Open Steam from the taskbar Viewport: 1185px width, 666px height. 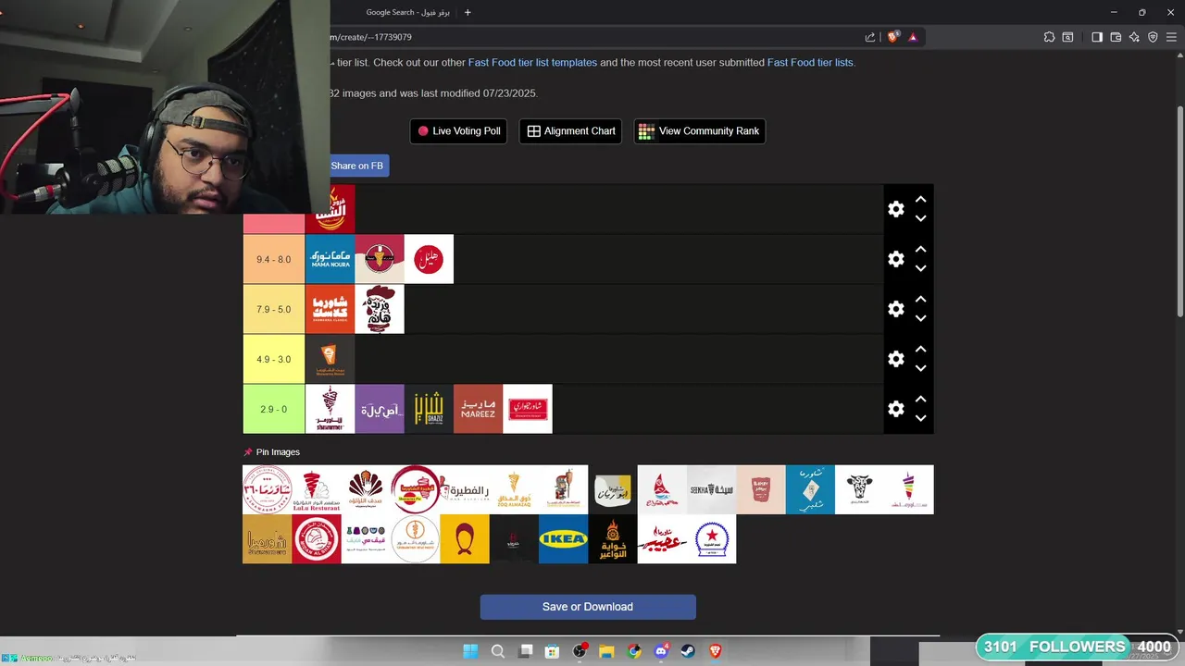pos(689,651)
